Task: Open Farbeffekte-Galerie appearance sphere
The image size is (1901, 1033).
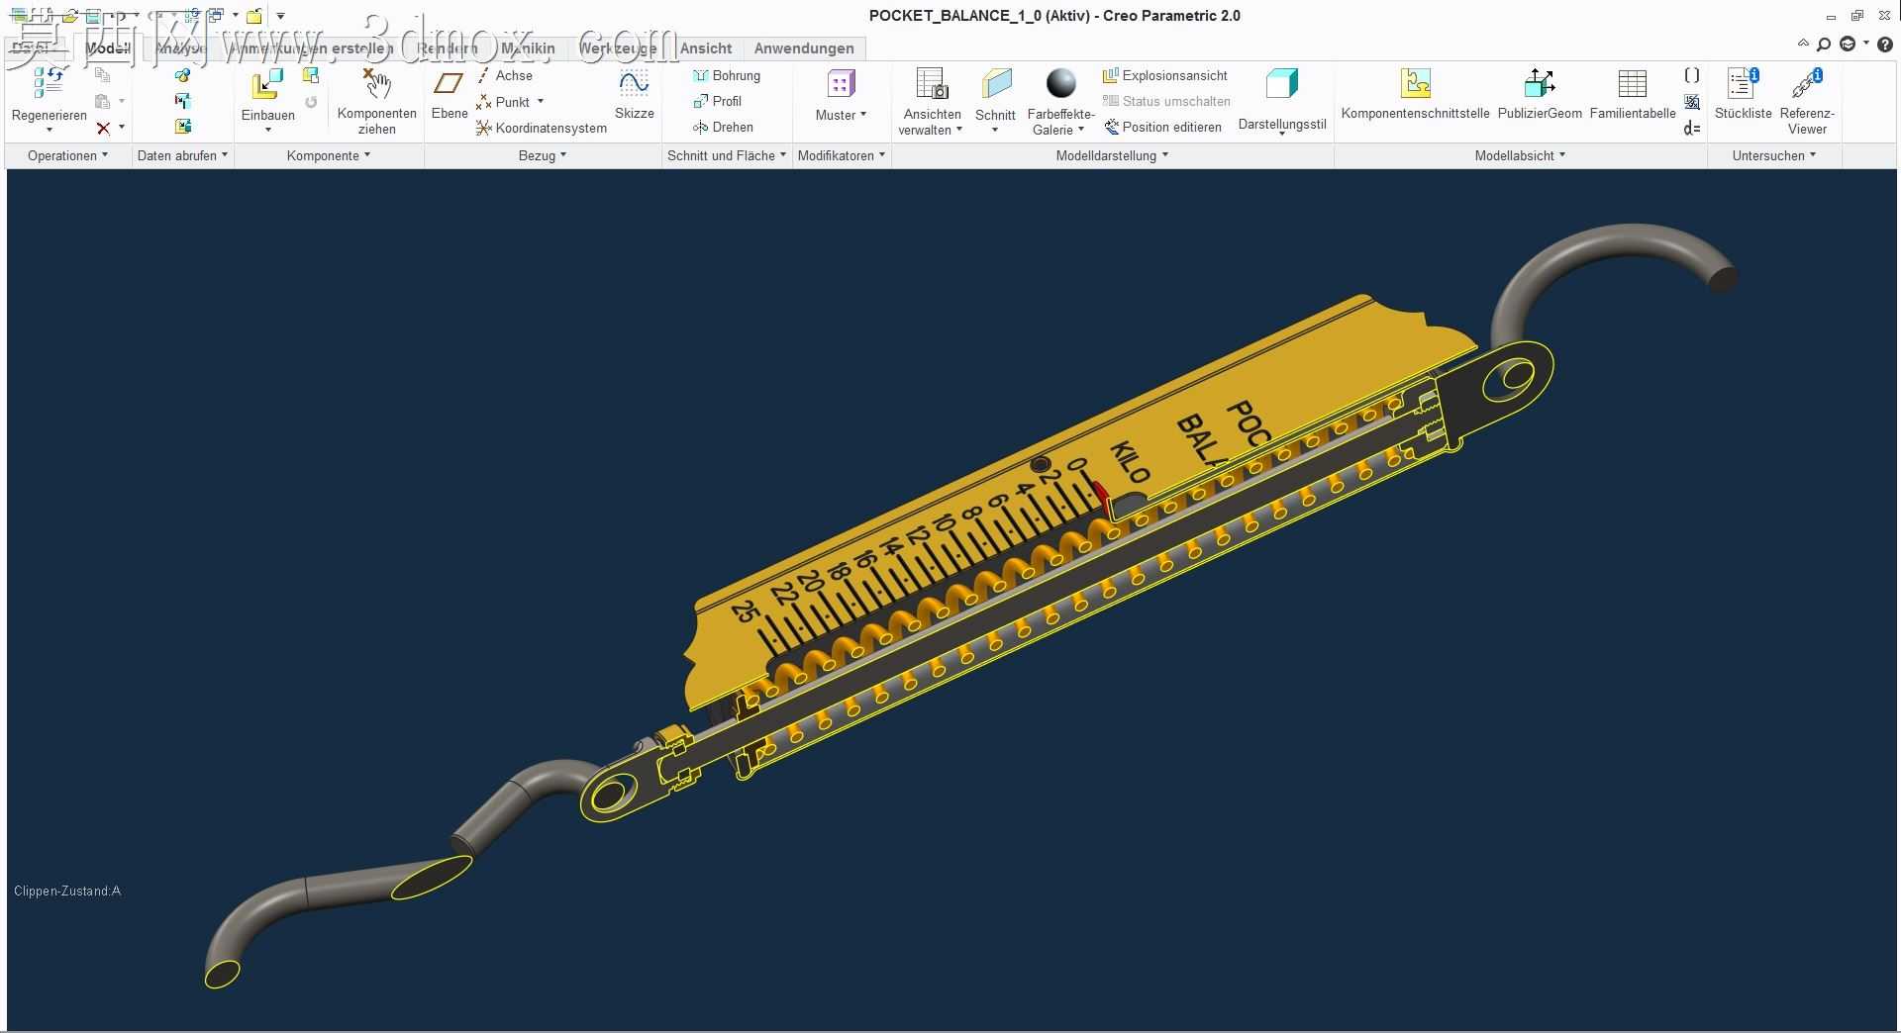Action: (1061, 84)
